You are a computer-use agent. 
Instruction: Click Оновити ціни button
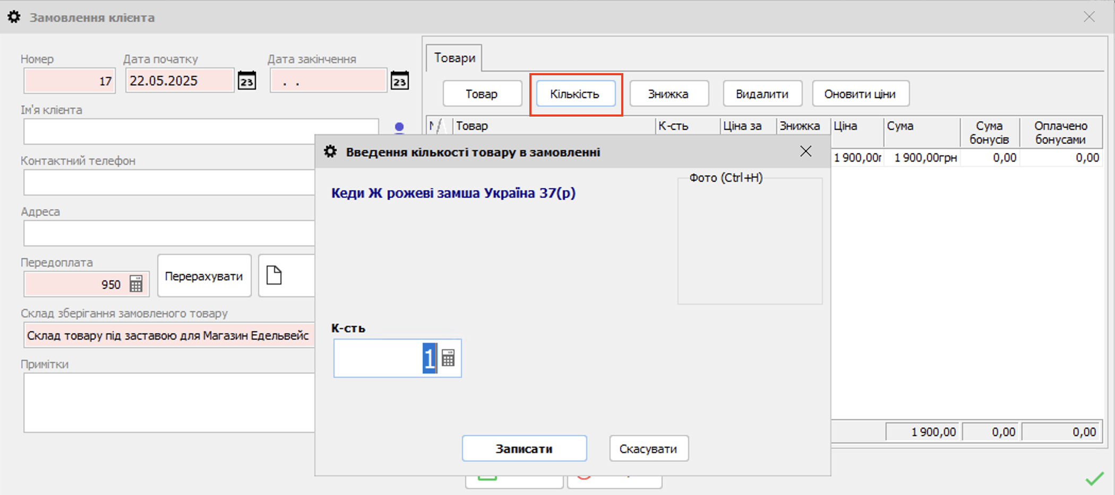(860, 94)
